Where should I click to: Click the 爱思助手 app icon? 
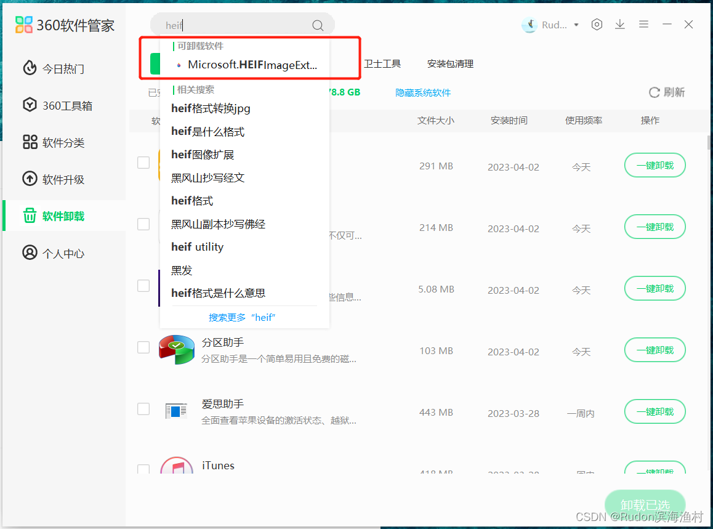tap(177, 411)
